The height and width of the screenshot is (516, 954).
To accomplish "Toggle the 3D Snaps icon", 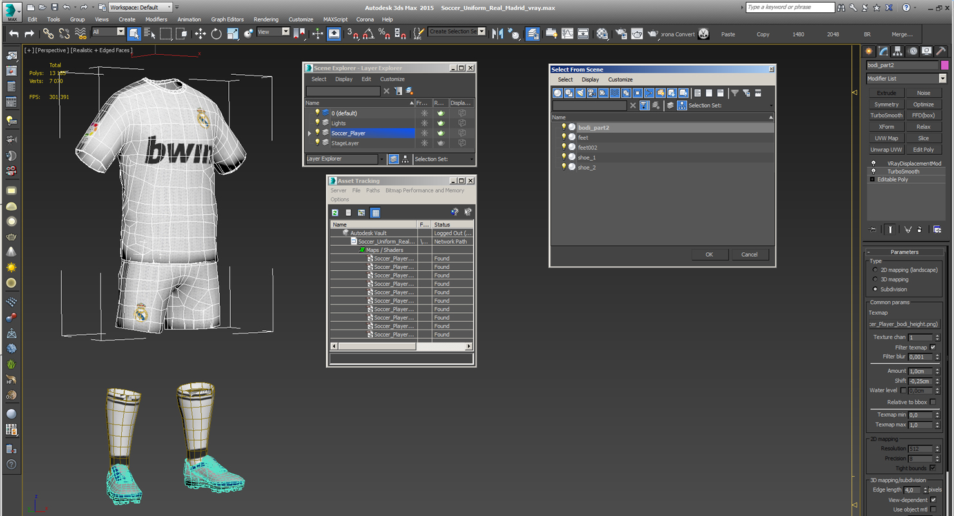I will (353, 34).
